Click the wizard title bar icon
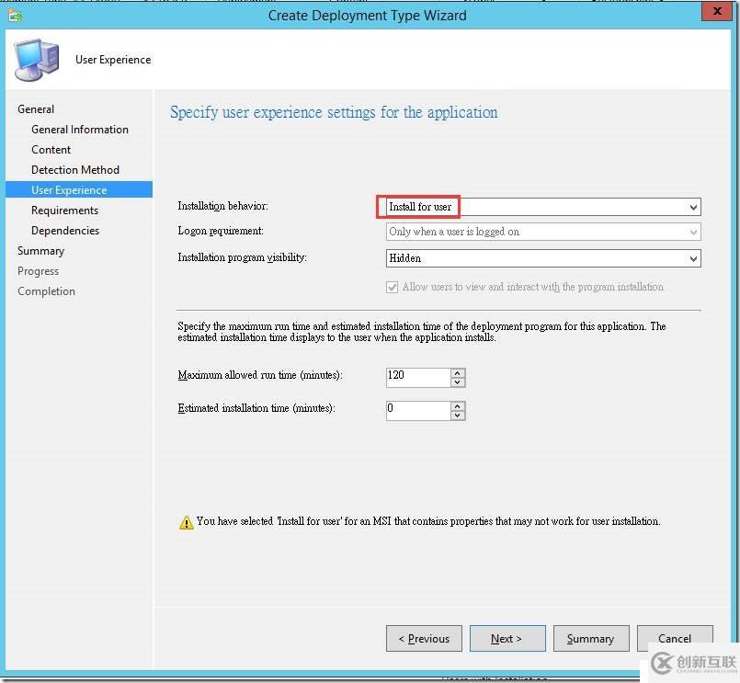The height and width of the screenshot is (683, 740). click(15, 15)
